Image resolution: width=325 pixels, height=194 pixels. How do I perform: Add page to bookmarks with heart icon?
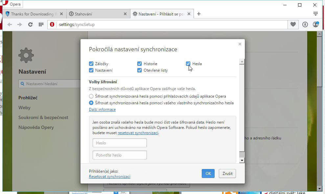[x=293, y=24]
